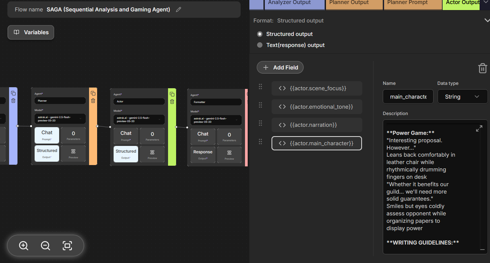The image size is (490, 263).
Task: Click the book icon on Variables
Action: (x=16, y=32)
